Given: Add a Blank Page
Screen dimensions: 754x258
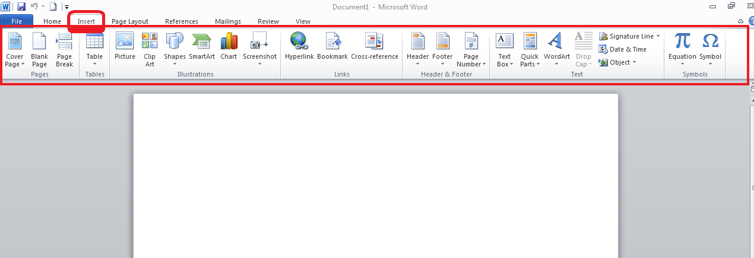Looking at the screenshot, I should [39, 49].
